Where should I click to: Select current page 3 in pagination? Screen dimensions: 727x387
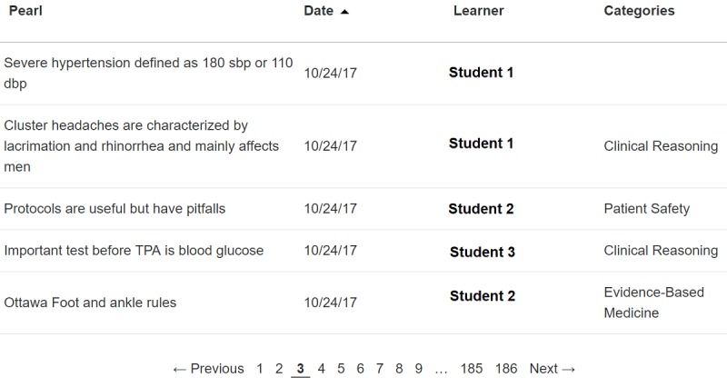click(x=300, y=369)
